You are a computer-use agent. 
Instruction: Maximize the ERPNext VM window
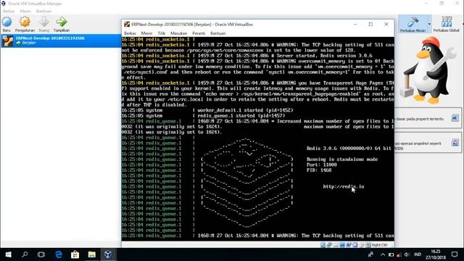(x=370, y=24)
